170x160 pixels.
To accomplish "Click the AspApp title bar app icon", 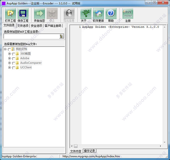I will pos(4,3).
